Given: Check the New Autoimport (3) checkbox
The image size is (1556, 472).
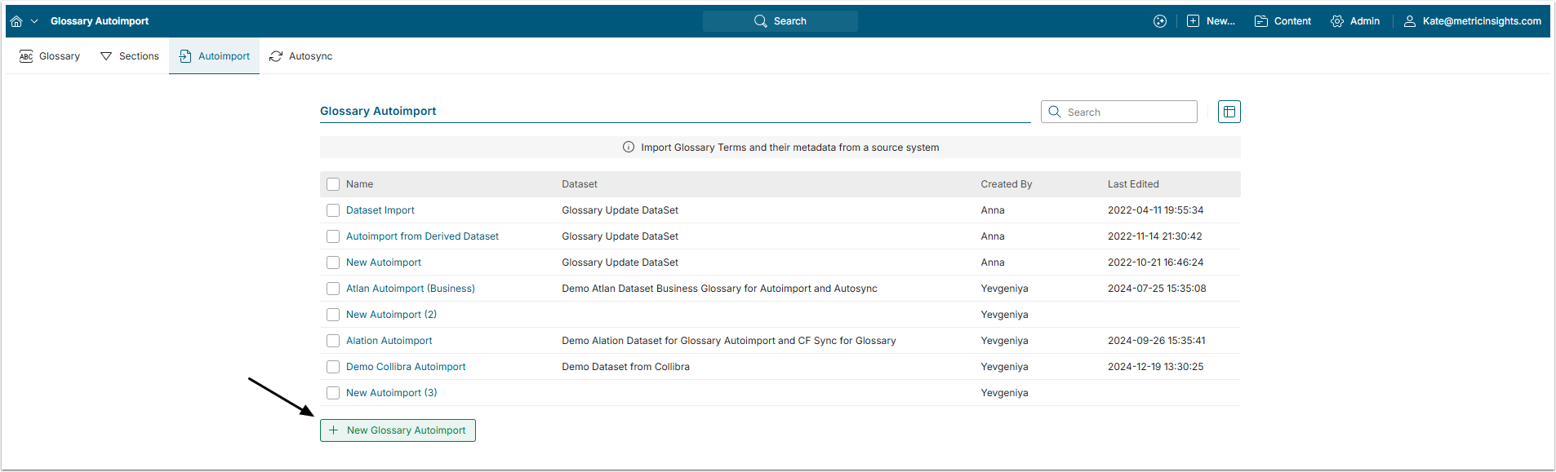Looking at the screenshot, I should [x=333, y=393].
